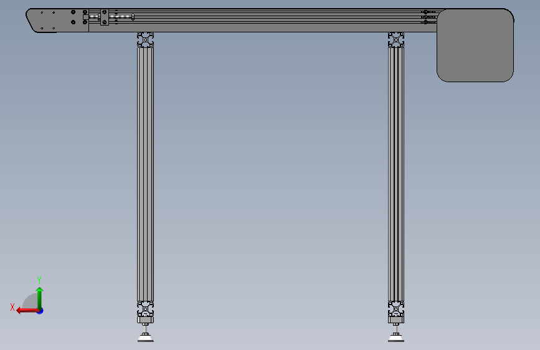Select the right vertical support leg profile
This screenshot has height=350, width=540.
tap(396, 174)
